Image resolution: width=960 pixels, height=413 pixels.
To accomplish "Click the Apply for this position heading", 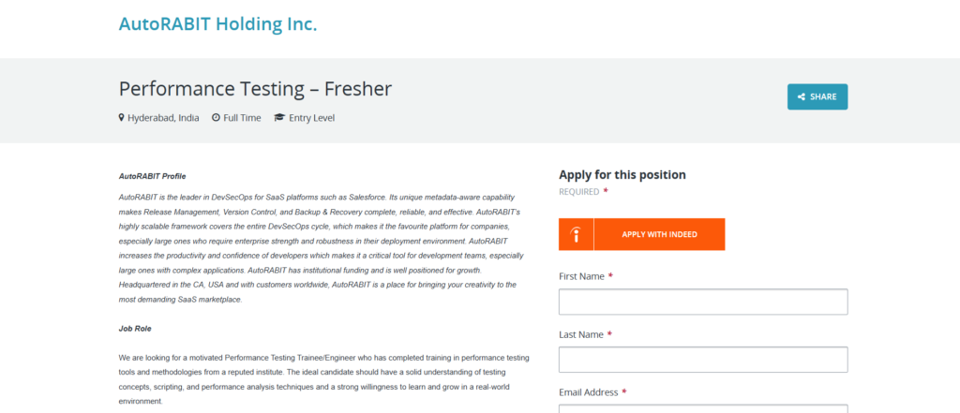I will coord(622,174).
